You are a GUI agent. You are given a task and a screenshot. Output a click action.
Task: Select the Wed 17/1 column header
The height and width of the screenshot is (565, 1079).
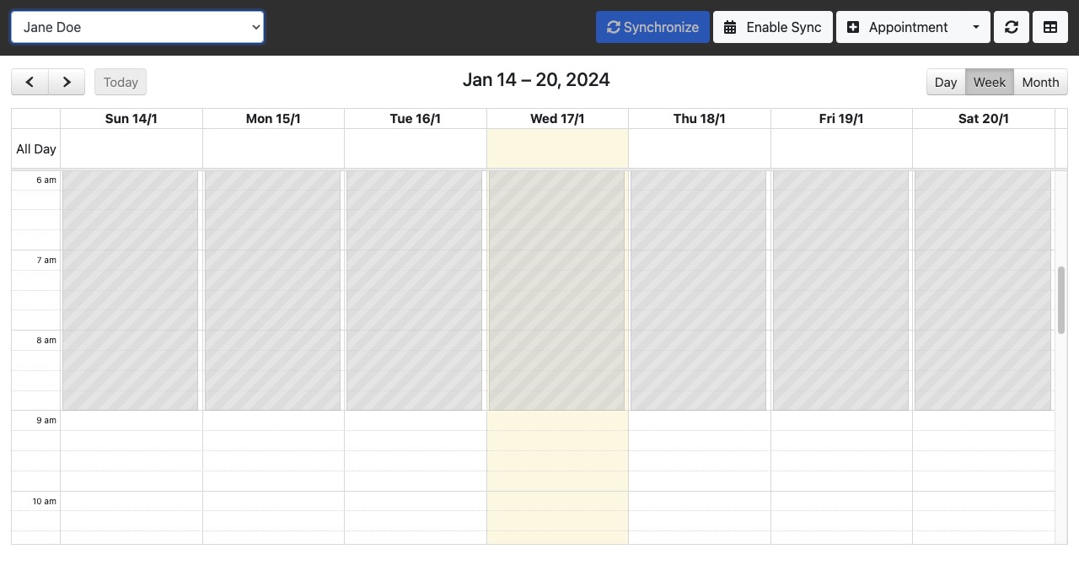click(557, 118)
